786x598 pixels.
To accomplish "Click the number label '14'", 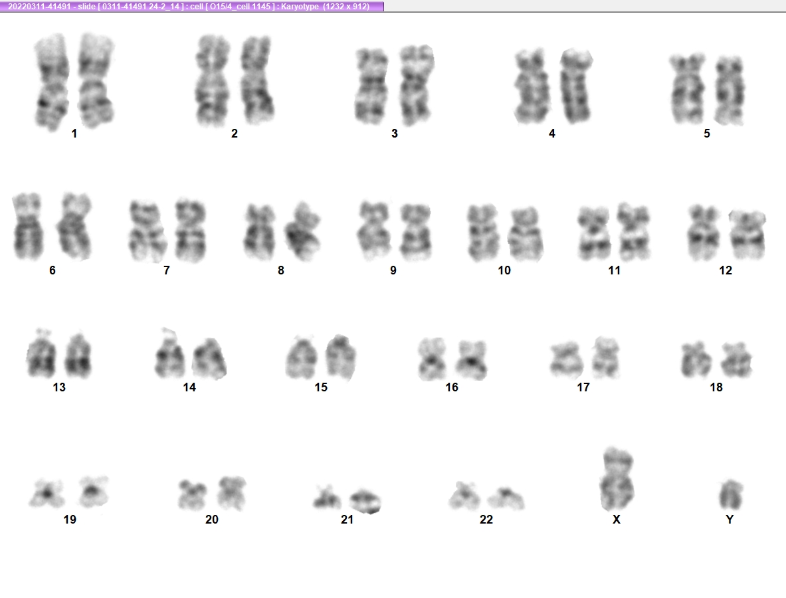I will (189, 387).
